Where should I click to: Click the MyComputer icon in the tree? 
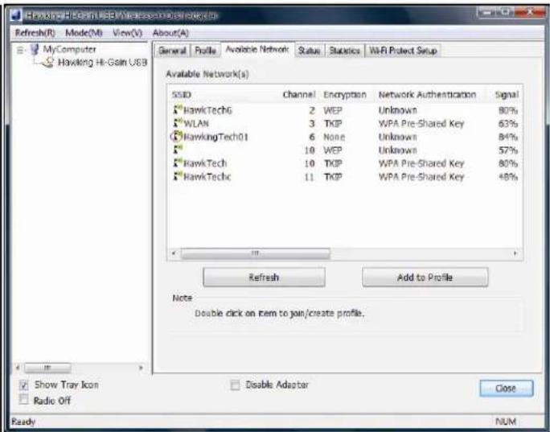pyautogui.click(x=35, y=50)
